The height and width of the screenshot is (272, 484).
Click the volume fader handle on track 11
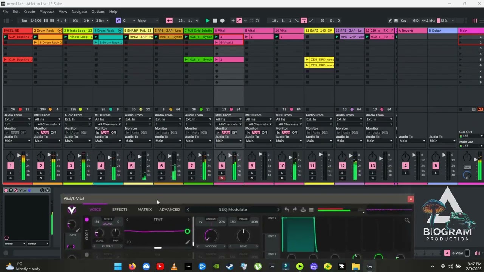(321, 155)
